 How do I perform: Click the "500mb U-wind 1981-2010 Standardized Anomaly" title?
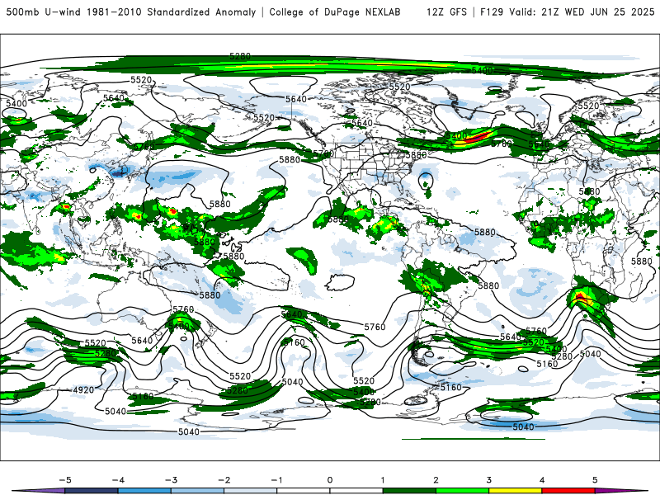131,12
